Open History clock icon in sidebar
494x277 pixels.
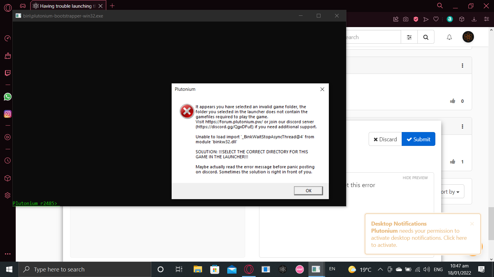pos(8,161)
